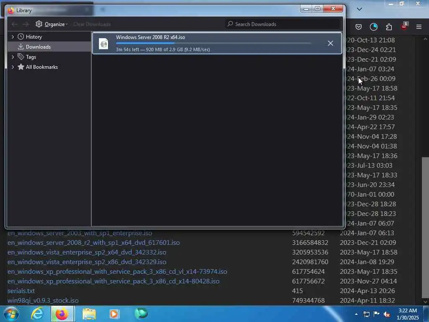The width and height of the screenshot is (429, 322).
Task: Click the file size 3166584832
Action: 310,243
